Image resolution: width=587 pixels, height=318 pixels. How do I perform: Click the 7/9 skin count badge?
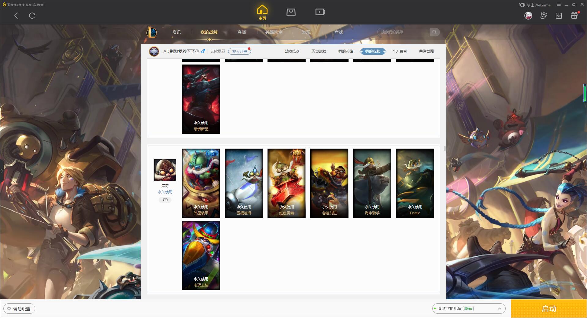click(x=165, y=200)
